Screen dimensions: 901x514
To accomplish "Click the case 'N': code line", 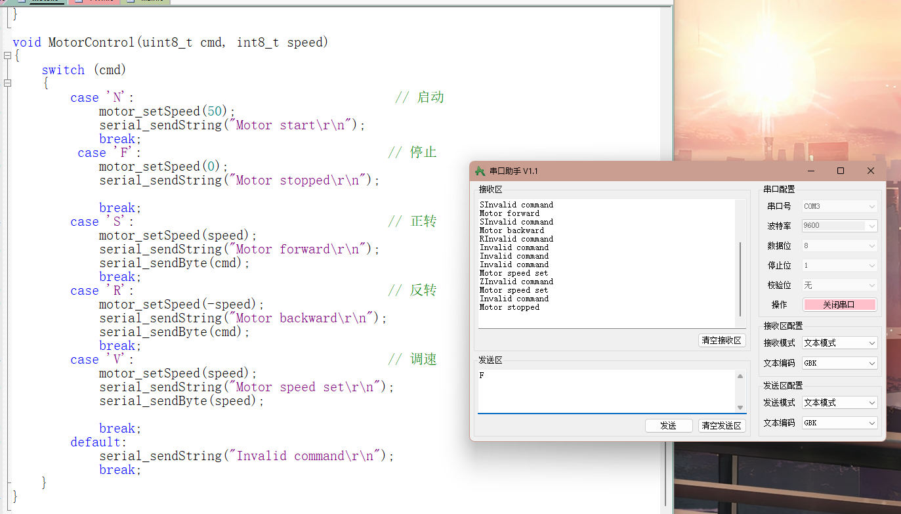I will point(102,98).
